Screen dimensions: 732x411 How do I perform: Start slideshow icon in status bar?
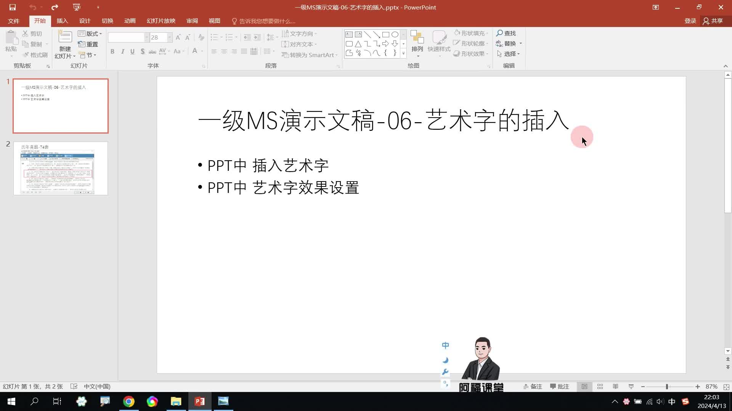[x=631, y=386]
